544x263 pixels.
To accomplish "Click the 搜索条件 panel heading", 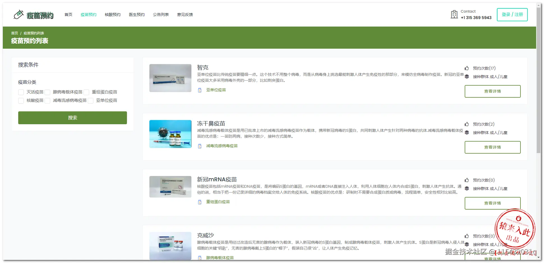I will coord(28,65).
